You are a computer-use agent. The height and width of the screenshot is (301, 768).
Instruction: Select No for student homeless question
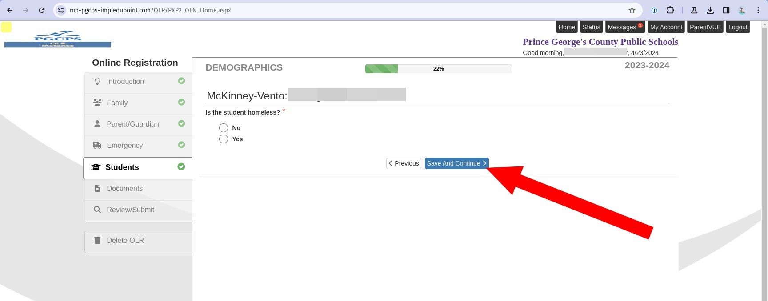tap(224, 128)
